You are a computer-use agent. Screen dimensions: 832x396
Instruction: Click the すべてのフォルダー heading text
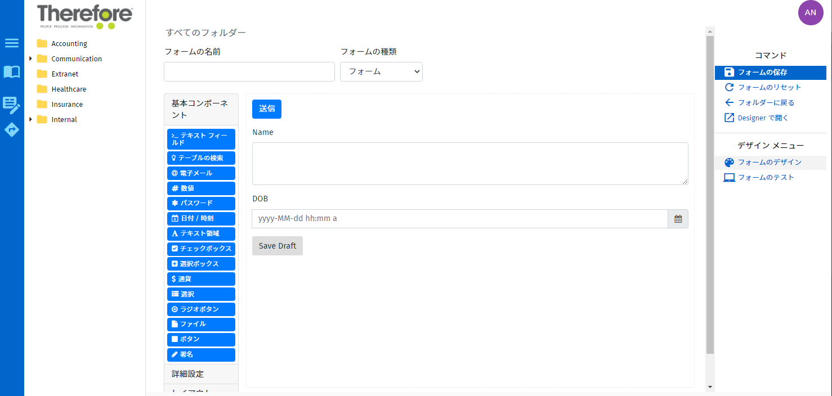[205, 33]
